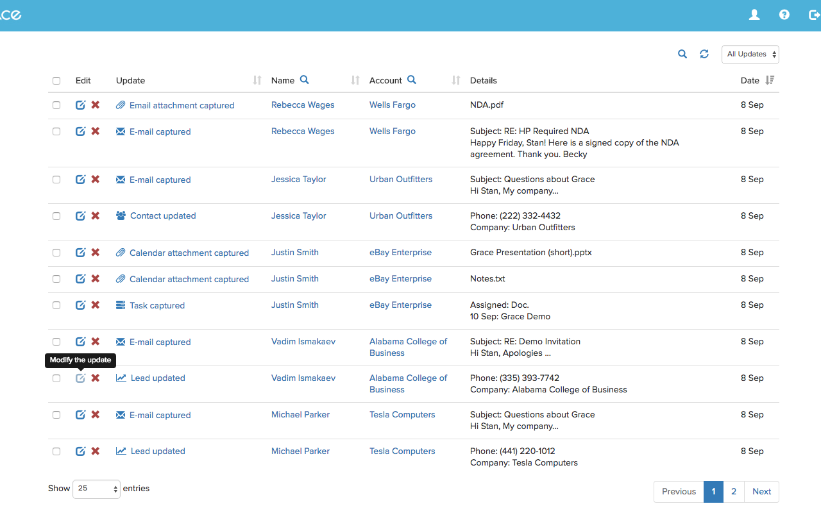Click the 'Phone: (222) 332-4432' details text
Image resolution: width=821 pixels, height=513 pixels.
pyautogui.click(x=515, y=215)
